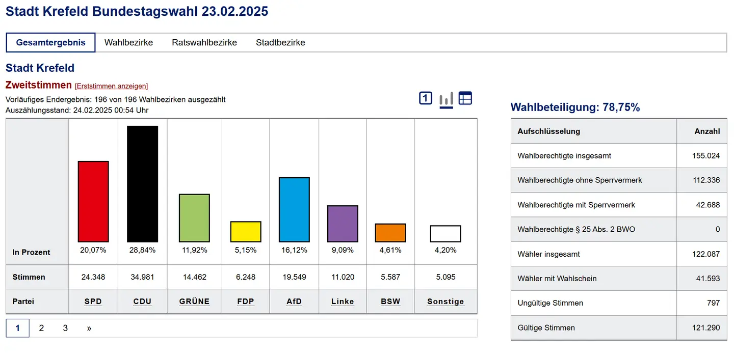Advance pagination with the » arrow

click(89, 328)
